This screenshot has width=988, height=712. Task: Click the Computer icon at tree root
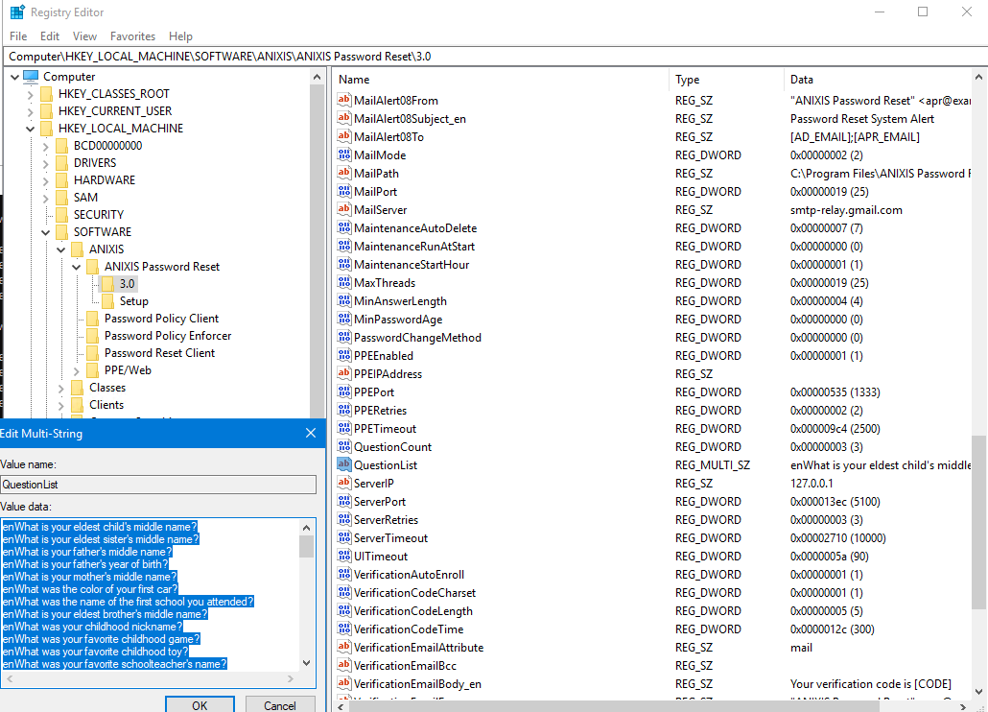pyautogui.click(x=31, y=77)
